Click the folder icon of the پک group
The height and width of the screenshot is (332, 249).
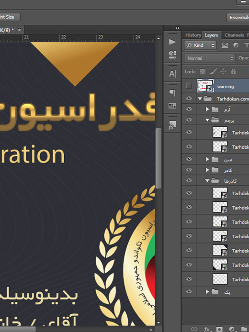click(x=215, y=292)
